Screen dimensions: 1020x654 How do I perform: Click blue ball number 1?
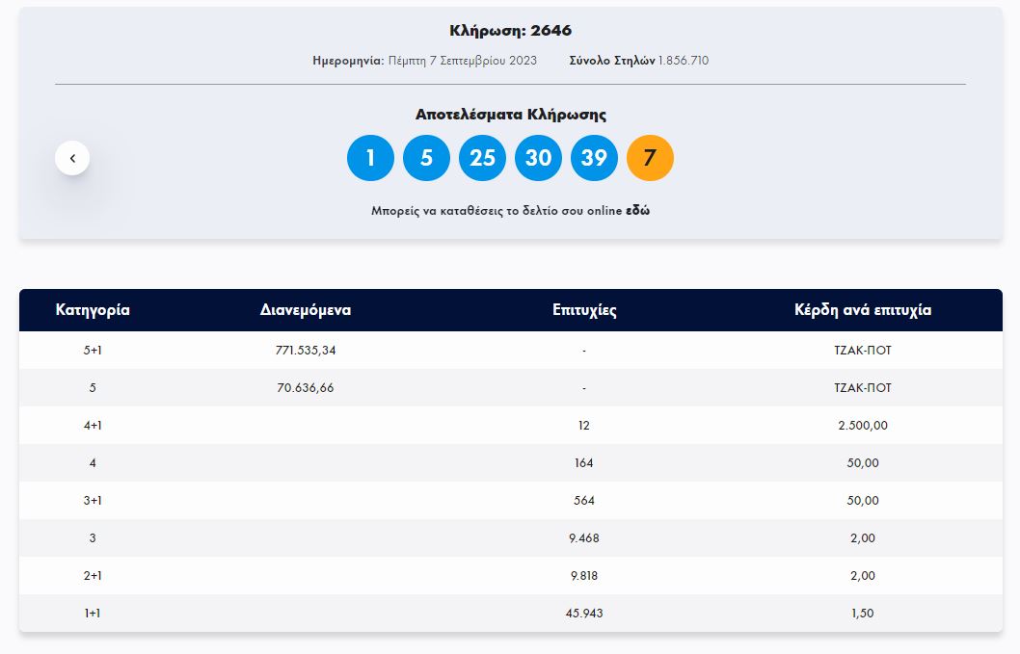(370, 158)
